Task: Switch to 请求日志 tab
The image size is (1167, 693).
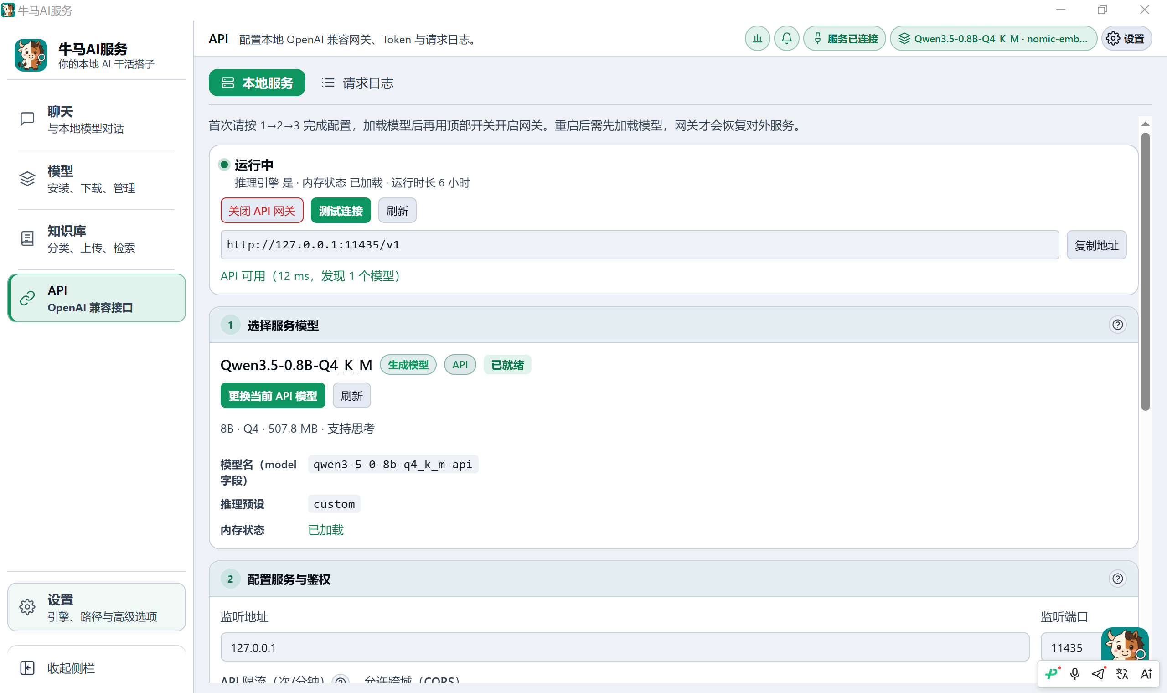Action: [x=357, y=83]
